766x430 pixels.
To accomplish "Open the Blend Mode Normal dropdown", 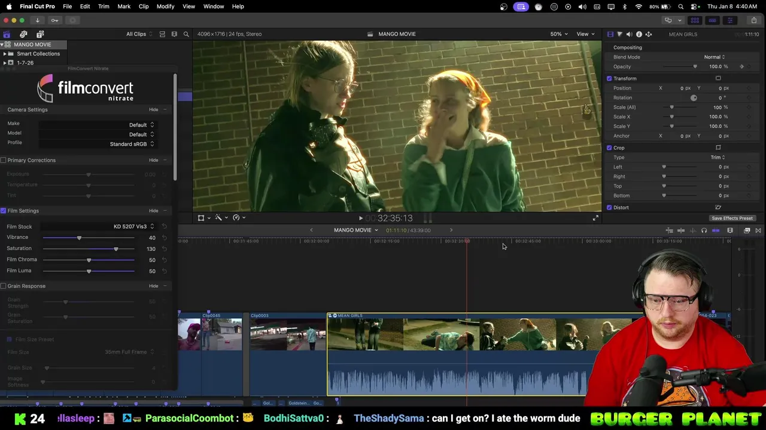I will [714, 57].
